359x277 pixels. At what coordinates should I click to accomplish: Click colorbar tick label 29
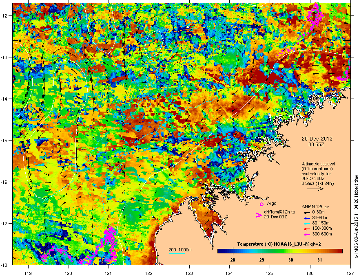tap(261, 260)
